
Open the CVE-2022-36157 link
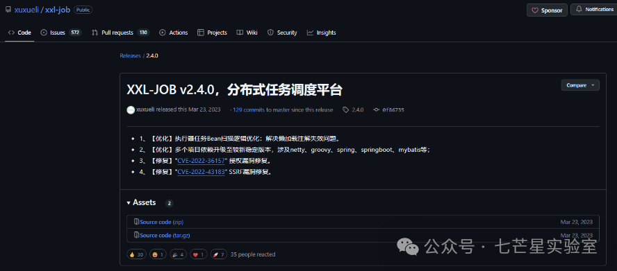(201, 161)
